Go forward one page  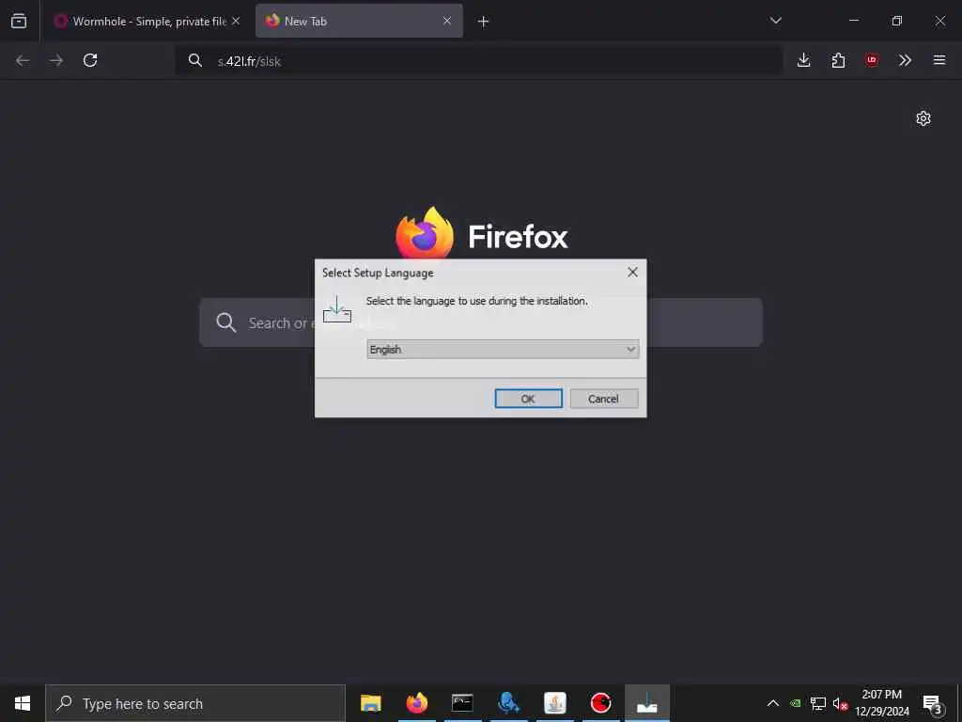(x=56, y=60)
